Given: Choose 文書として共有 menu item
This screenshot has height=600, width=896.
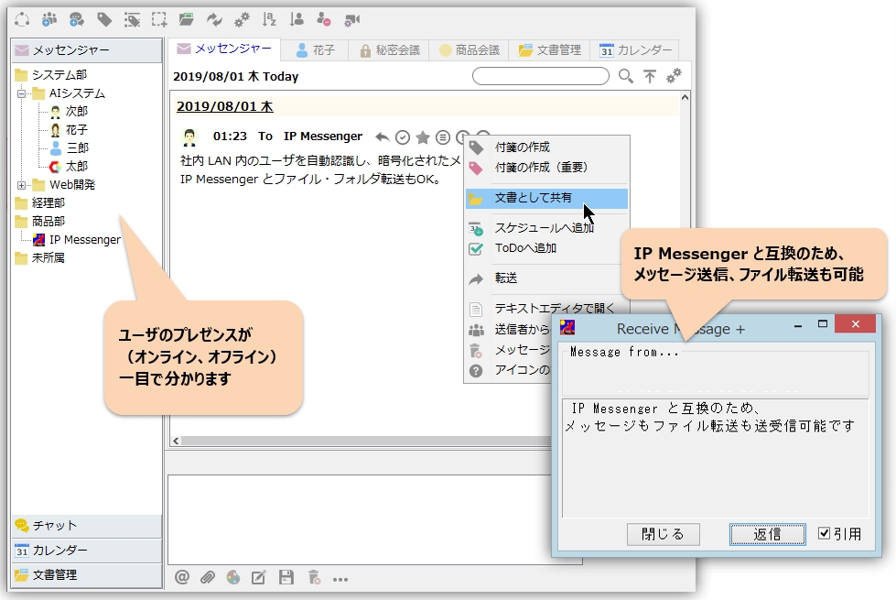Looking at the screenshot, I should coord(547,198).
